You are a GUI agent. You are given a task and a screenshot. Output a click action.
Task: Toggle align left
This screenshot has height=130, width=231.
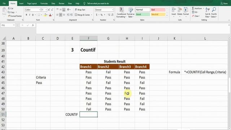point(57,15)
